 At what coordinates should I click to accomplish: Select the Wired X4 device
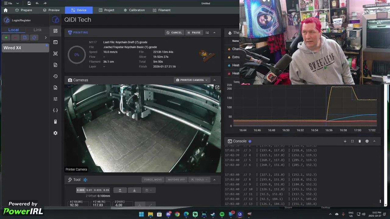(25, 48)
